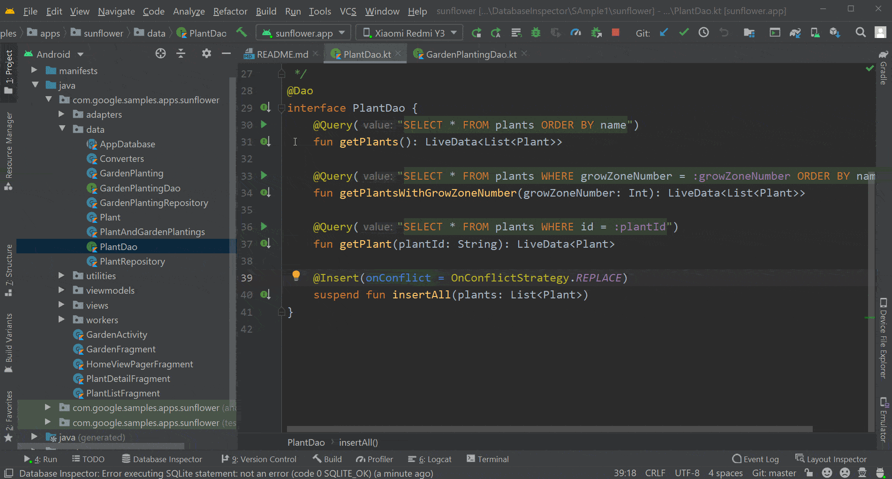Expand the utilities folder in Project tree
This screenshot has width=892, height=479.
[61, 275]
